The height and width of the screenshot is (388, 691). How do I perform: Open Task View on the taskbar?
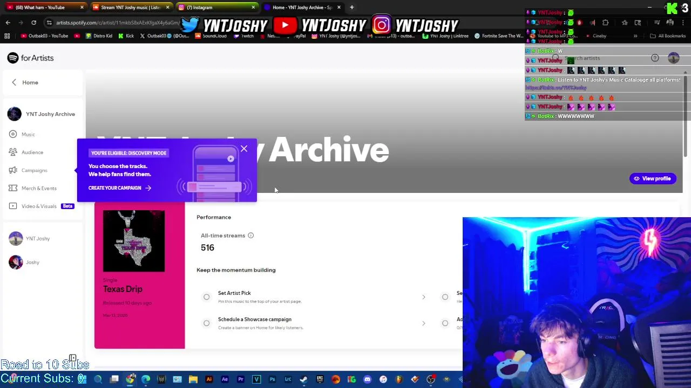[114, 379]
